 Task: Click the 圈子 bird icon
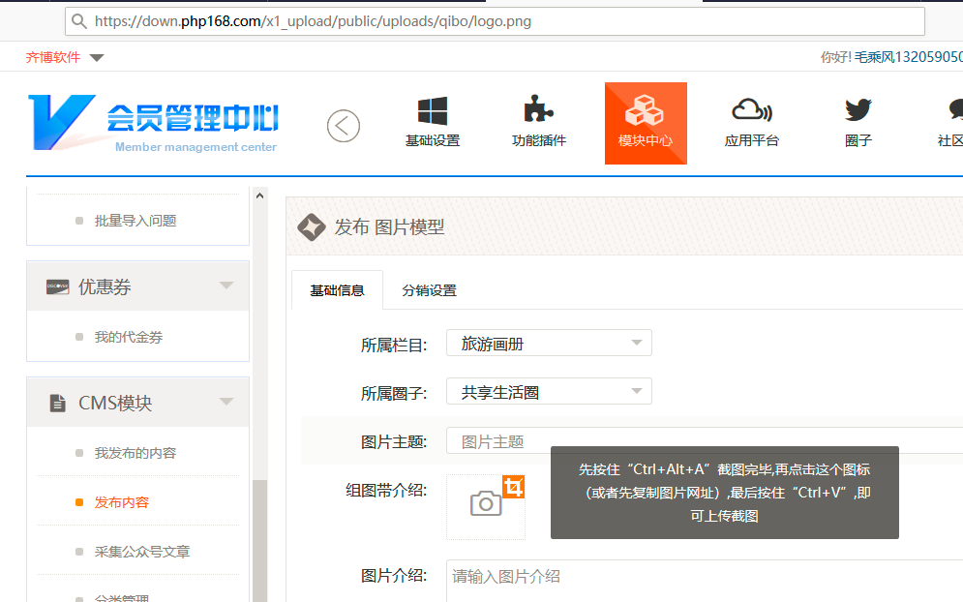click(858, 110)
